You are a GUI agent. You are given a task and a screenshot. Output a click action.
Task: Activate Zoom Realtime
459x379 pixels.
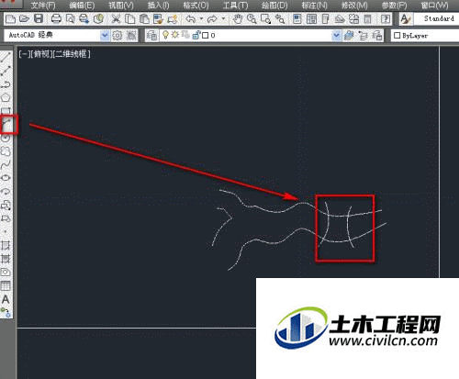tap(252, 19)
